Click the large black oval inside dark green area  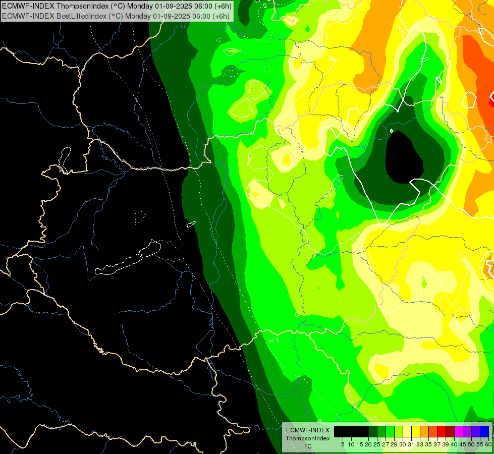click(x=404, y=157)
